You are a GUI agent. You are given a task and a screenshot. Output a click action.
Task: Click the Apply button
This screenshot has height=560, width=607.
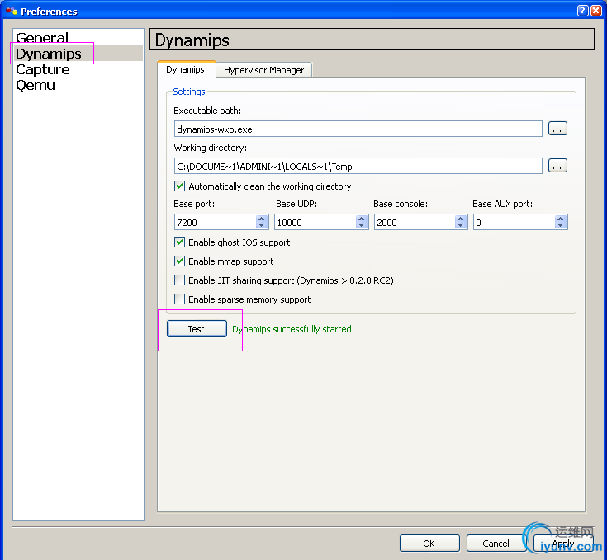563,544
